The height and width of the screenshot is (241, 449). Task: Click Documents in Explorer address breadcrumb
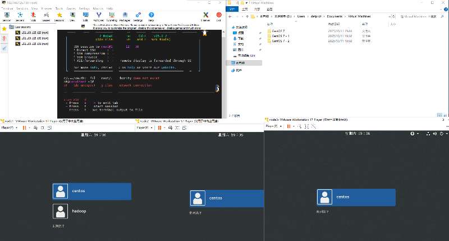point(335,17)
